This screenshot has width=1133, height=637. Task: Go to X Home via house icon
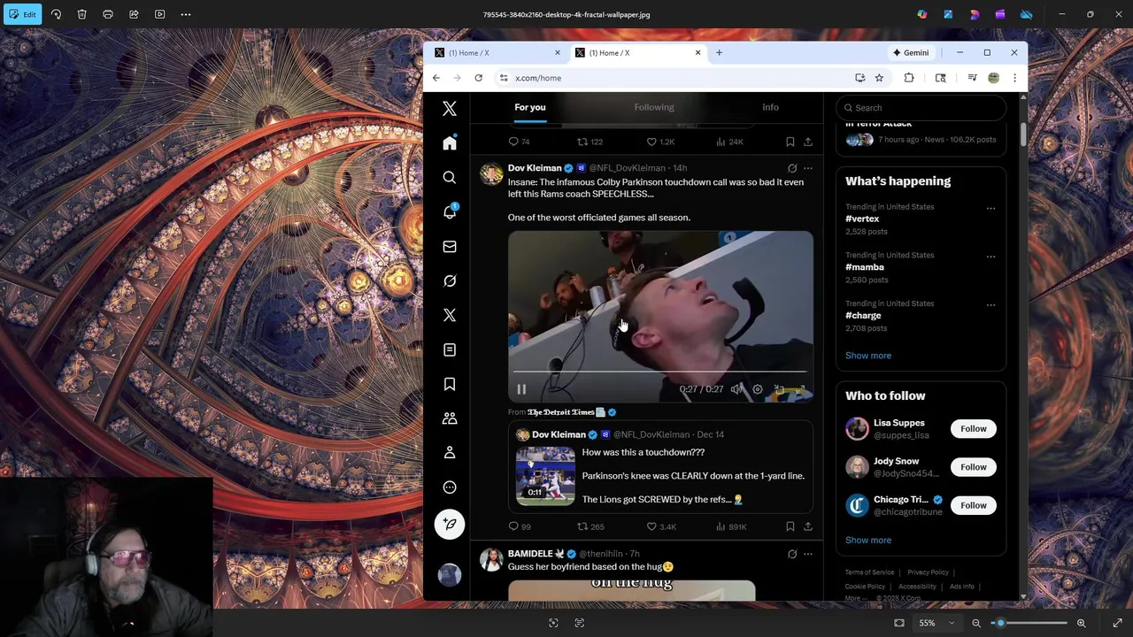450,143
